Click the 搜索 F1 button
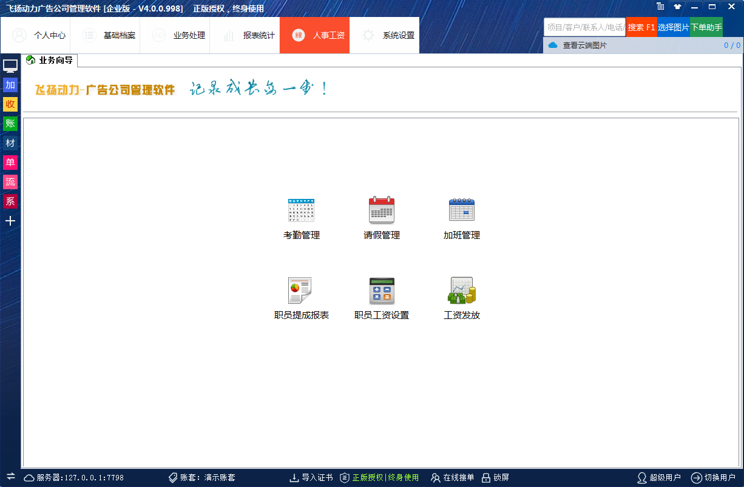This screenshot has height=487, width=744. point(641,27)
